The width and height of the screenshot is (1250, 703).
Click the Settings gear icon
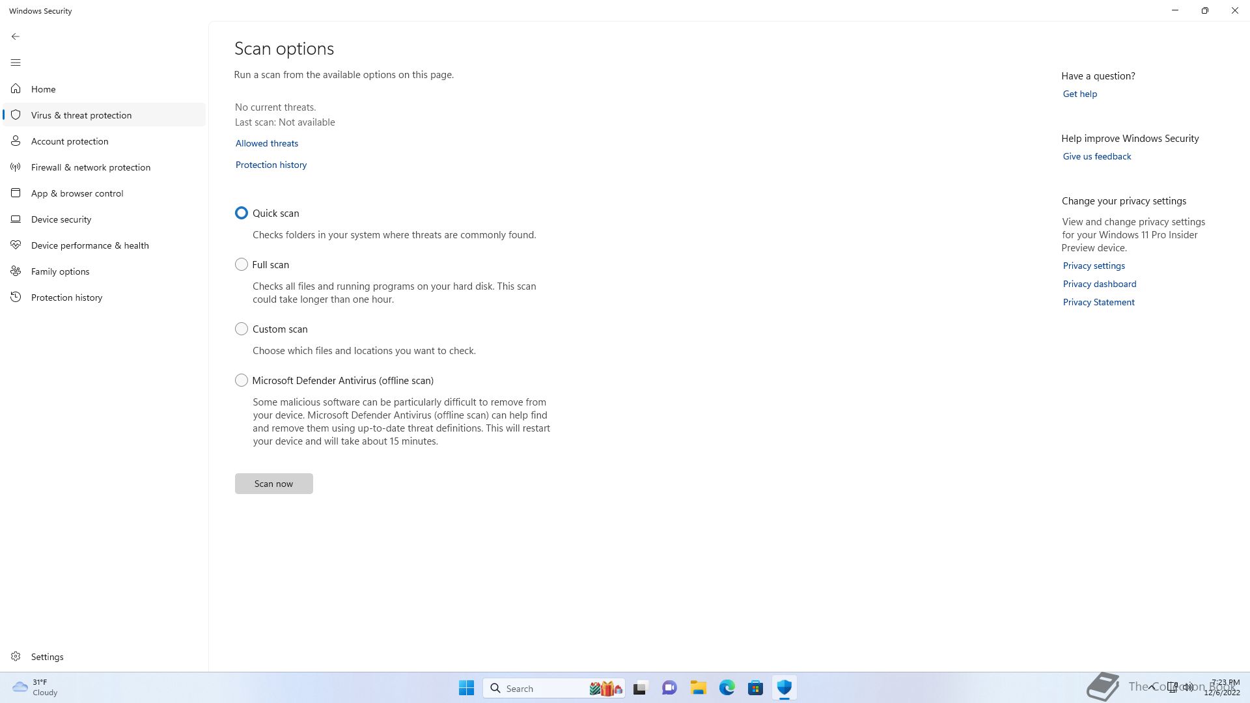pos(16,656)
